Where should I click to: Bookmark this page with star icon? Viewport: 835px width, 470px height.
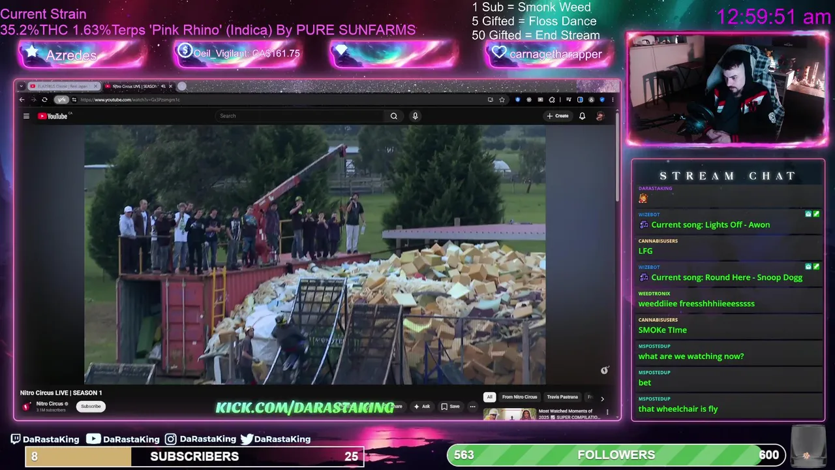coord(502,100)
